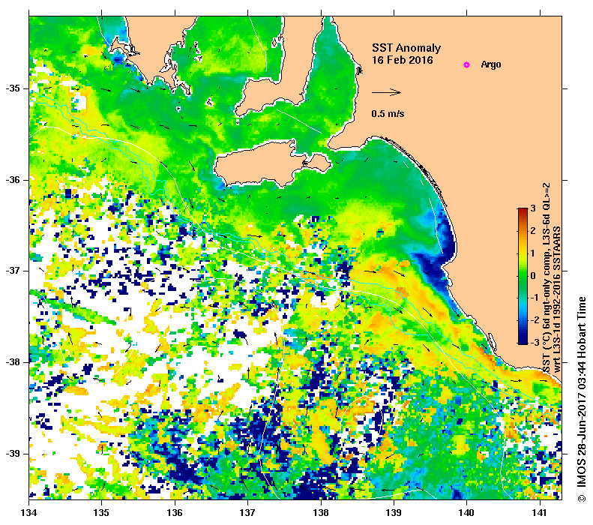The image size is (593, 525).
Task: Click the 0.5 m/s reference arrow
Action: coord(386,92)
